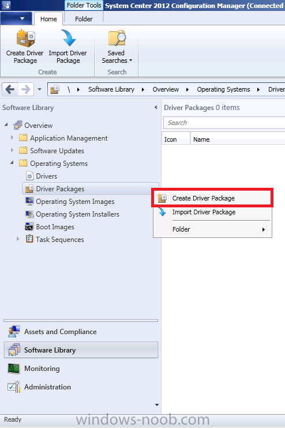Choose Create Driver Package from context menu

212,198
